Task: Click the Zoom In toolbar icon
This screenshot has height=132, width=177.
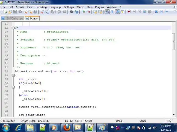Action: tap(84, 12)
